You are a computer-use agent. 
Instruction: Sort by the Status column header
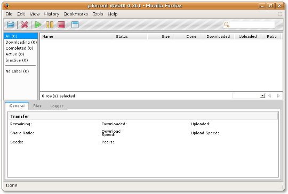[x=131, y=36]
